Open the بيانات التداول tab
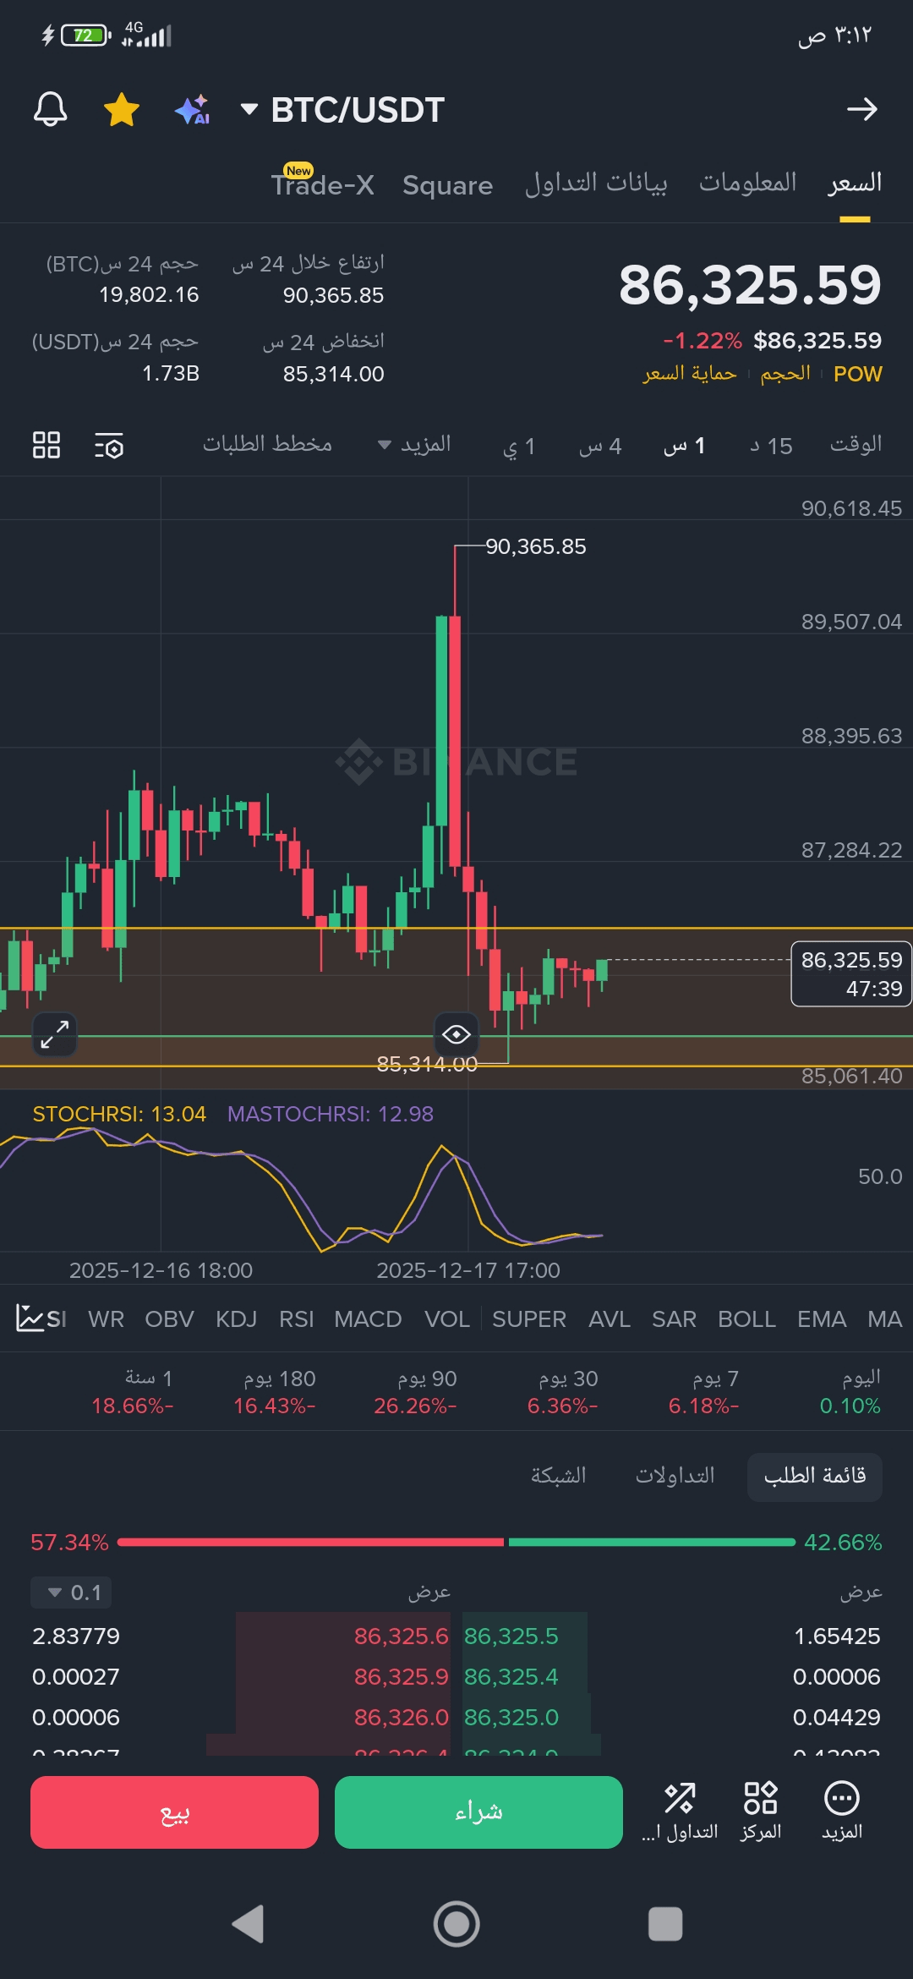This screenshot has width=913, height=1979. [x=596, y=183]
